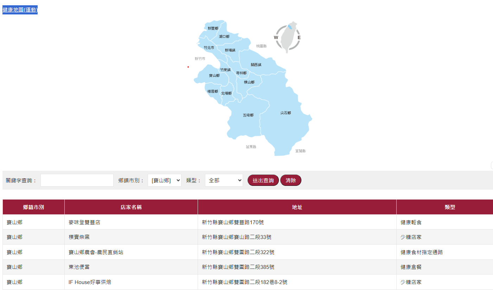Choose 竹北市 area on the map
The image size is (493, 296).
[209, 48]
